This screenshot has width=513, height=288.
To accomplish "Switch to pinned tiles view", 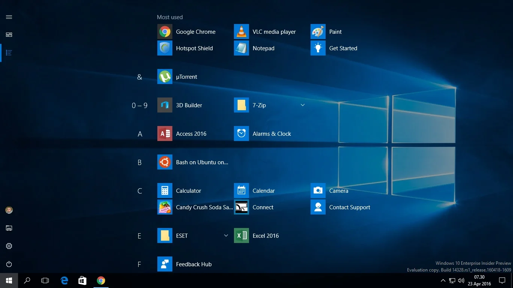I will coord(9,35).
